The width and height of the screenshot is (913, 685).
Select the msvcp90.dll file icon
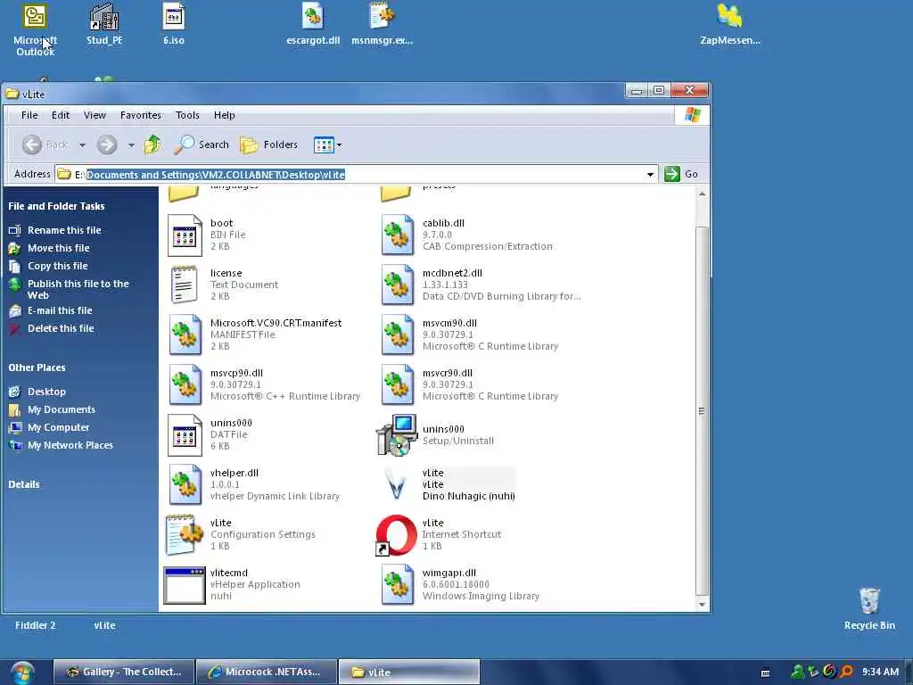pyautogui.click(x=185, y=385)
